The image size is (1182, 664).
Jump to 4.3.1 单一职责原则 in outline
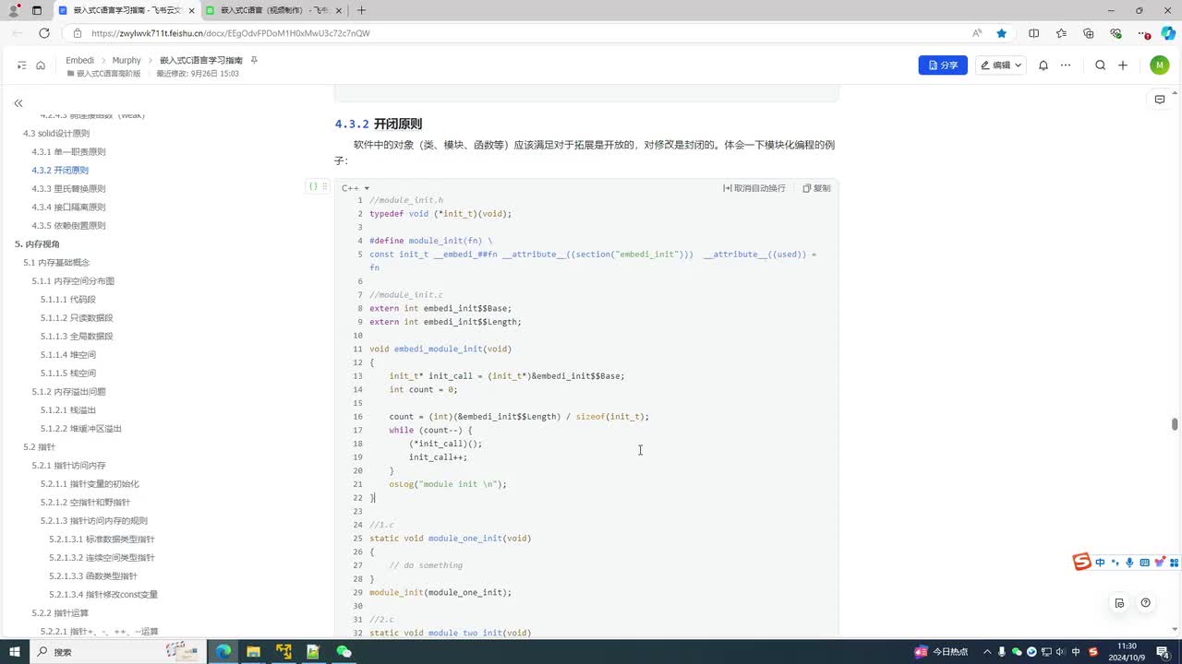(x=68, y=151)
